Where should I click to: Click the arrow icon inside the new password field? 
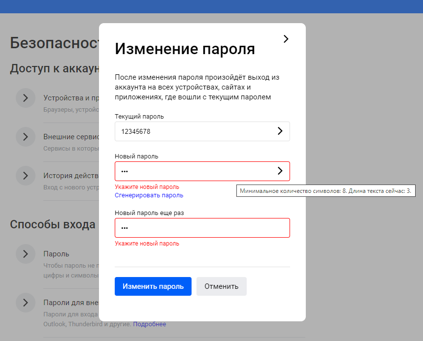(280, 171)
